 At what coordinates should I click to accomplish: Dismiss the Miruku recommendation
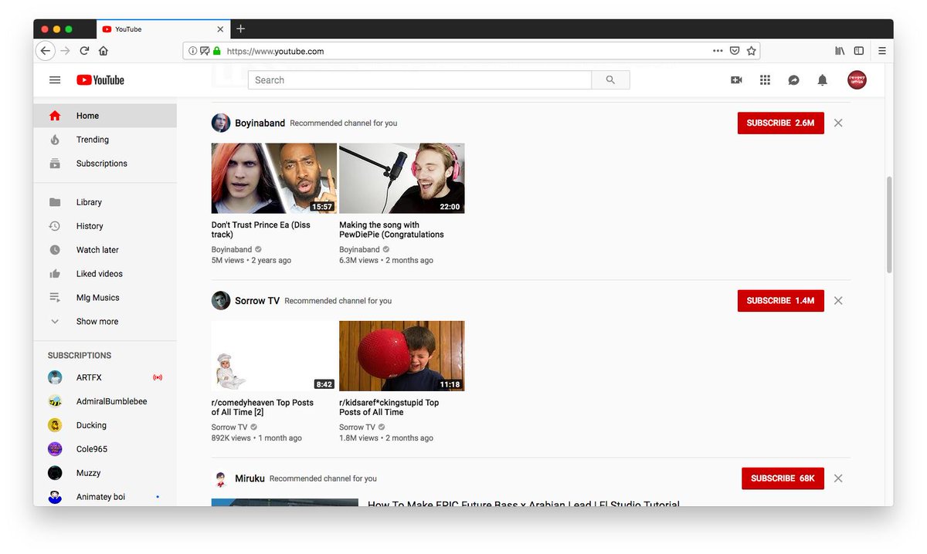[x=838, y=478]
